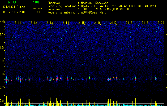Screen dimensions: 167x106
Task: Click the 'Receiving antenna' label
Action: [x=61, y=12]
